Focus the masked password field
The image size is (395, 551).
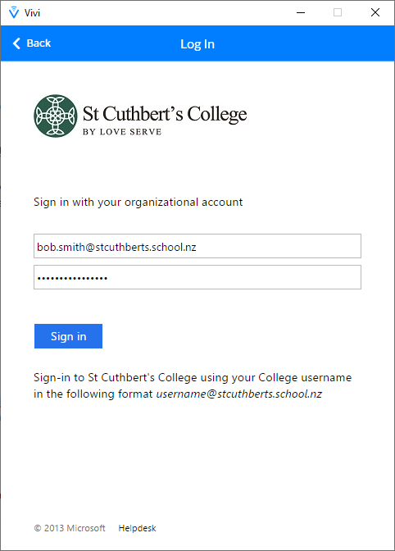coord(197,277)
